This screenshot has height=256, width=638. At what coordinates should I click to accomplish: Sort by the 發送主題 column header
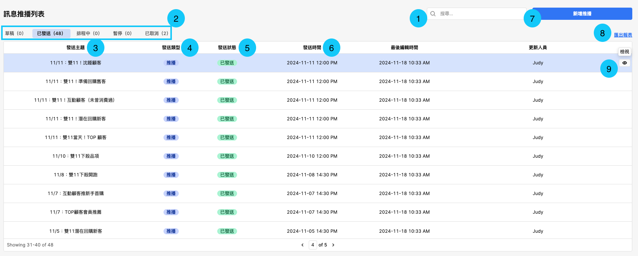pos(75,48)
